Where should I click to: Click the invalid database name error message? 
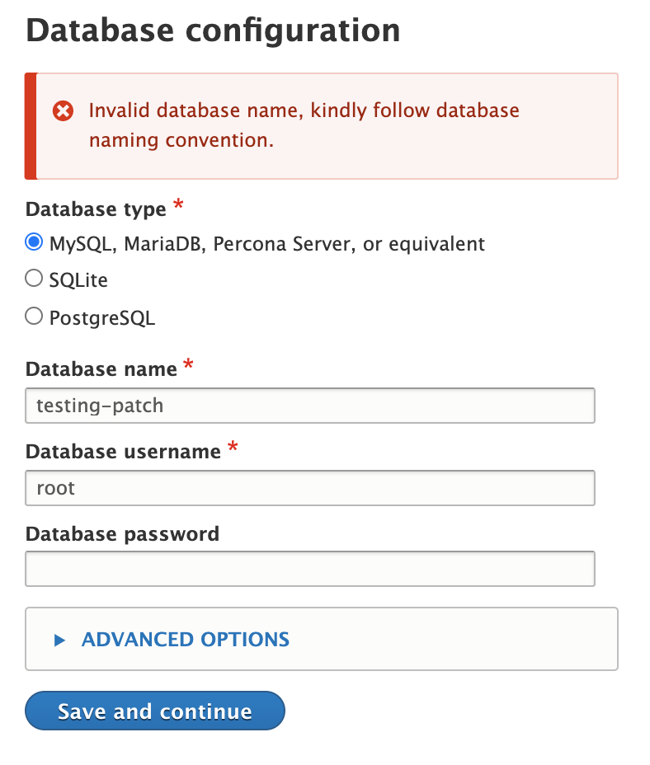(304, 125)
